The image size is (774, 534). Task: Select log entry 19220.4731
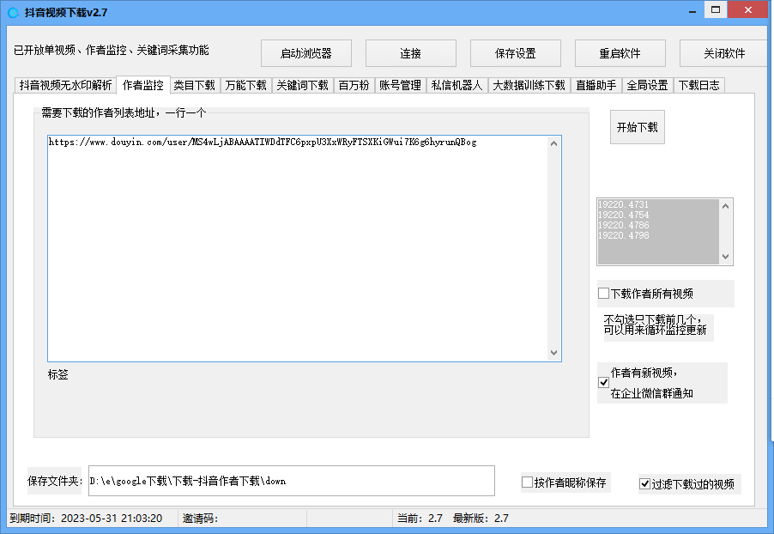624,204
